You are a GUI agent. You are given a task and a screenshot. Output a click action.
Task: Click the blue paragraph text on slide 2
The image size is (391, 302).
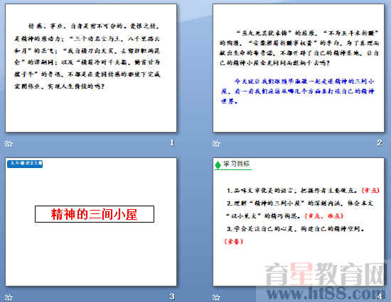[298, 91]
